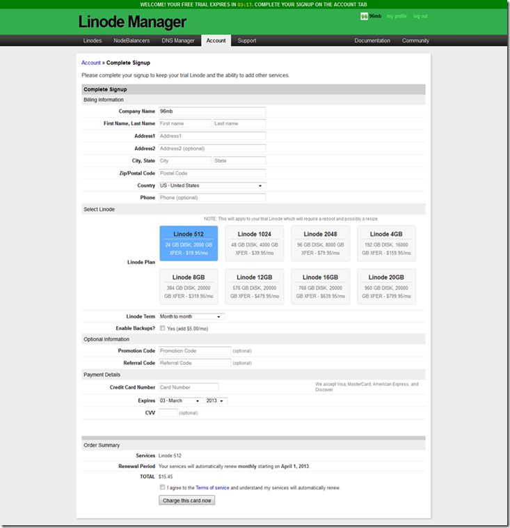510x528 pixels.
Task: Open the Country dropdown
Action: pyautogui.click(x=212, y=185)
